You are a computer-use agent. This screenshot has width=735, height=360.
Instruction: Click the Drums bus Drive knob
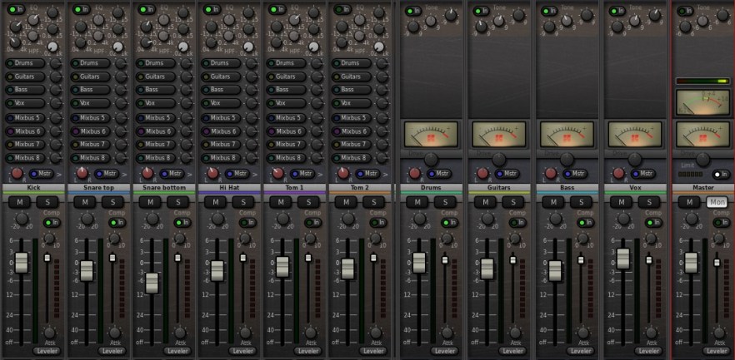431,158
